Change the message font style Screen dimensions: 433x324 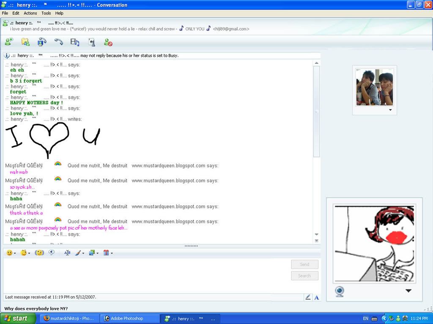[67, 253]
